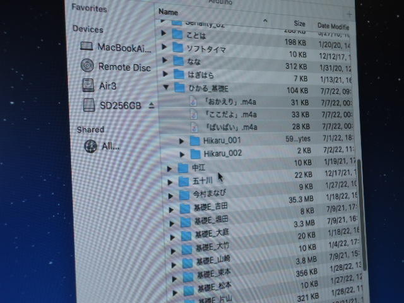
Task: Select the 基礎E_東本 folder name
Action: (x=214, y=273)
